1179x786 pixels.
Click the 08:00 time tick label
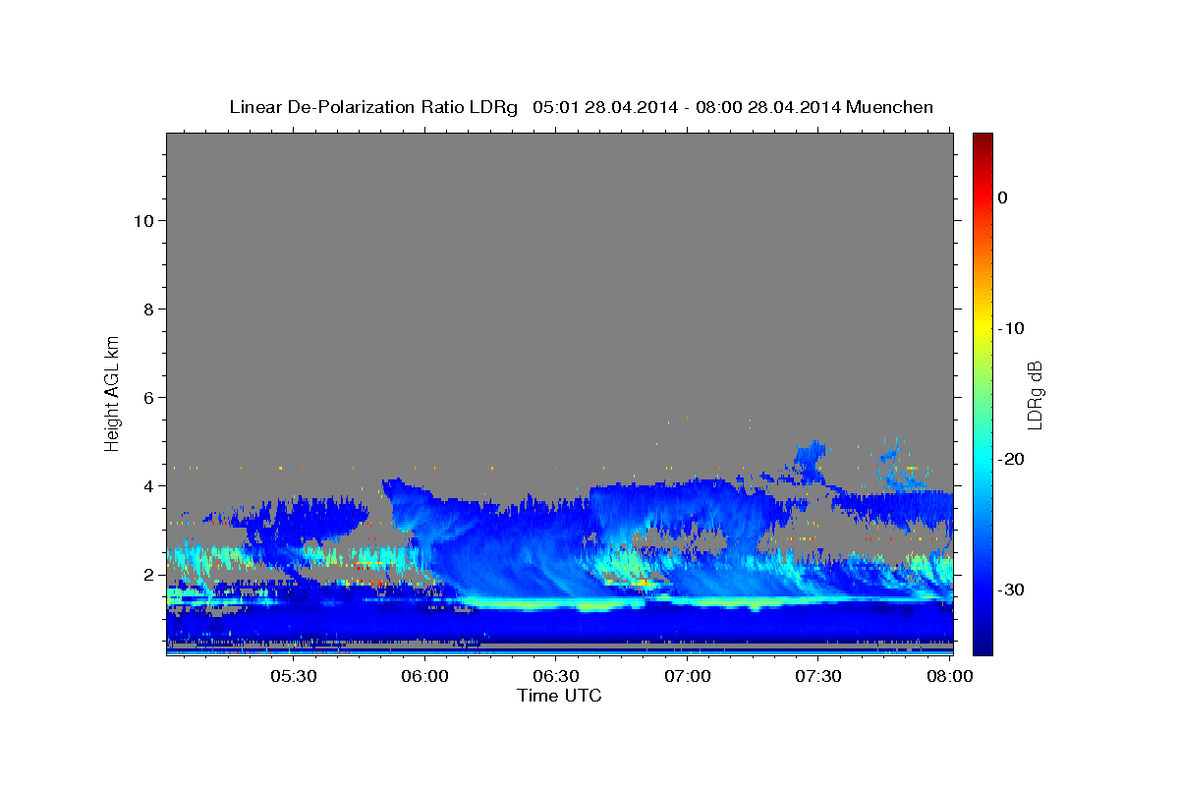click(x=950, y=676)
